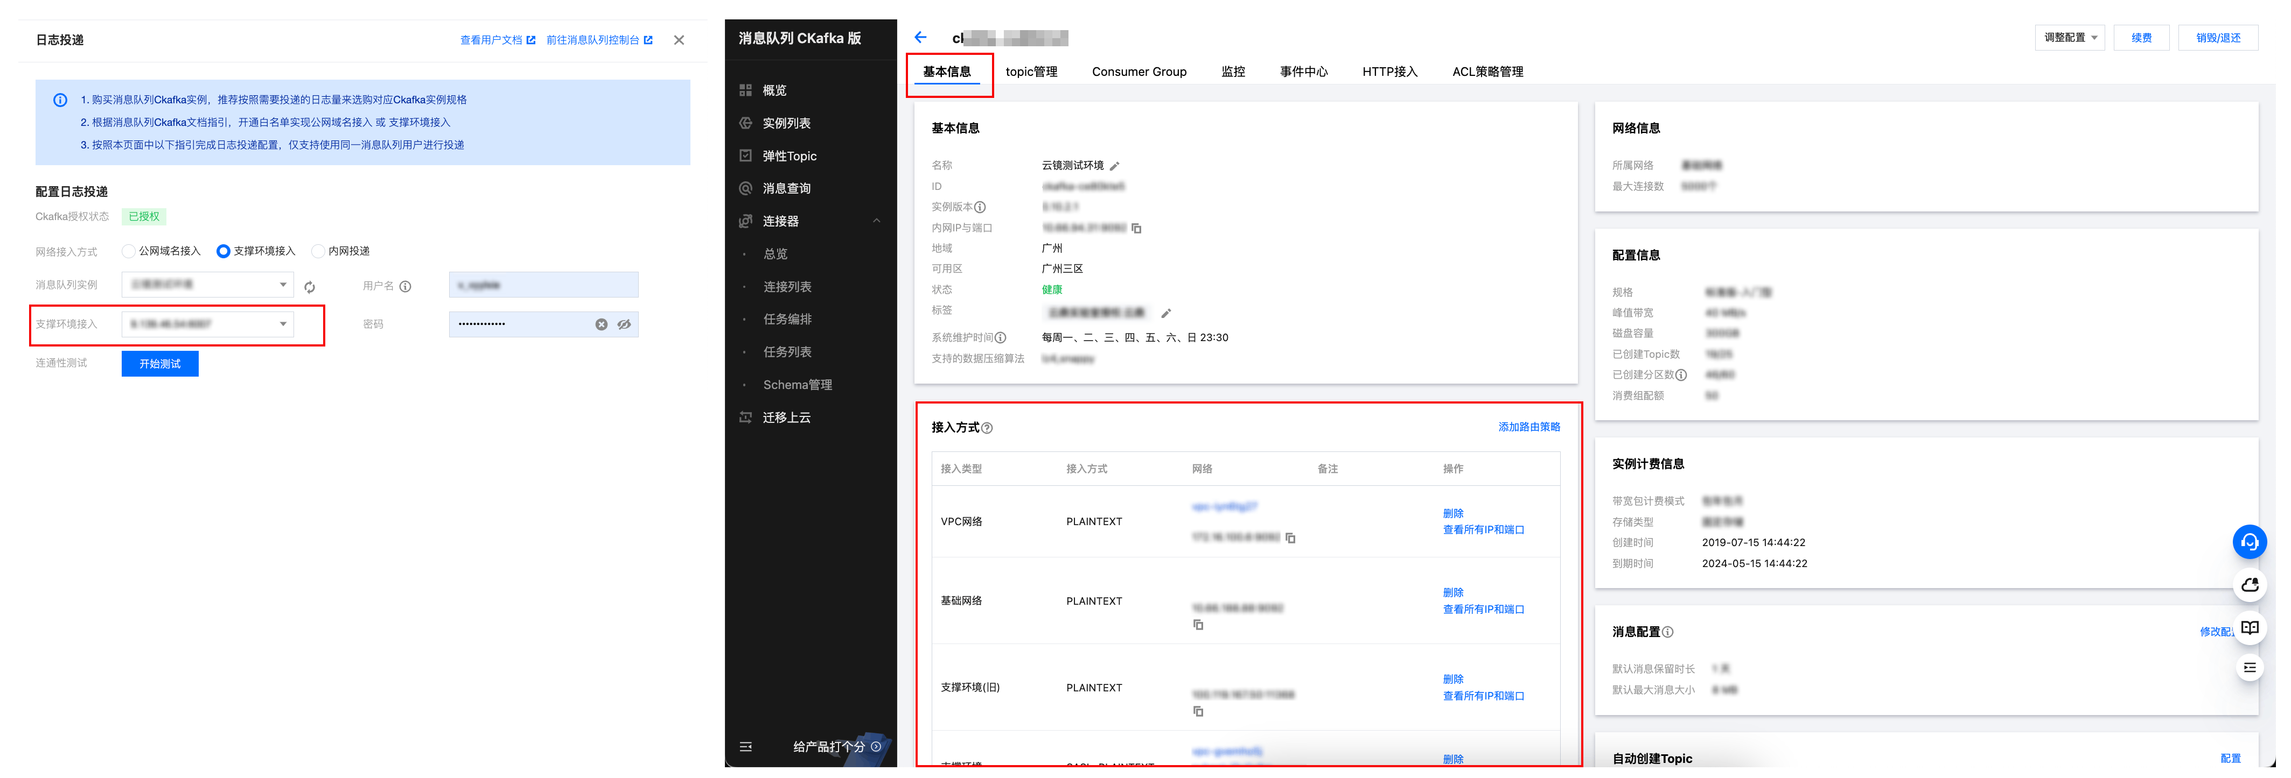Click the back arrow next to instance name
The width and height of the screenshot is (2291, 778).
(920, 37)
